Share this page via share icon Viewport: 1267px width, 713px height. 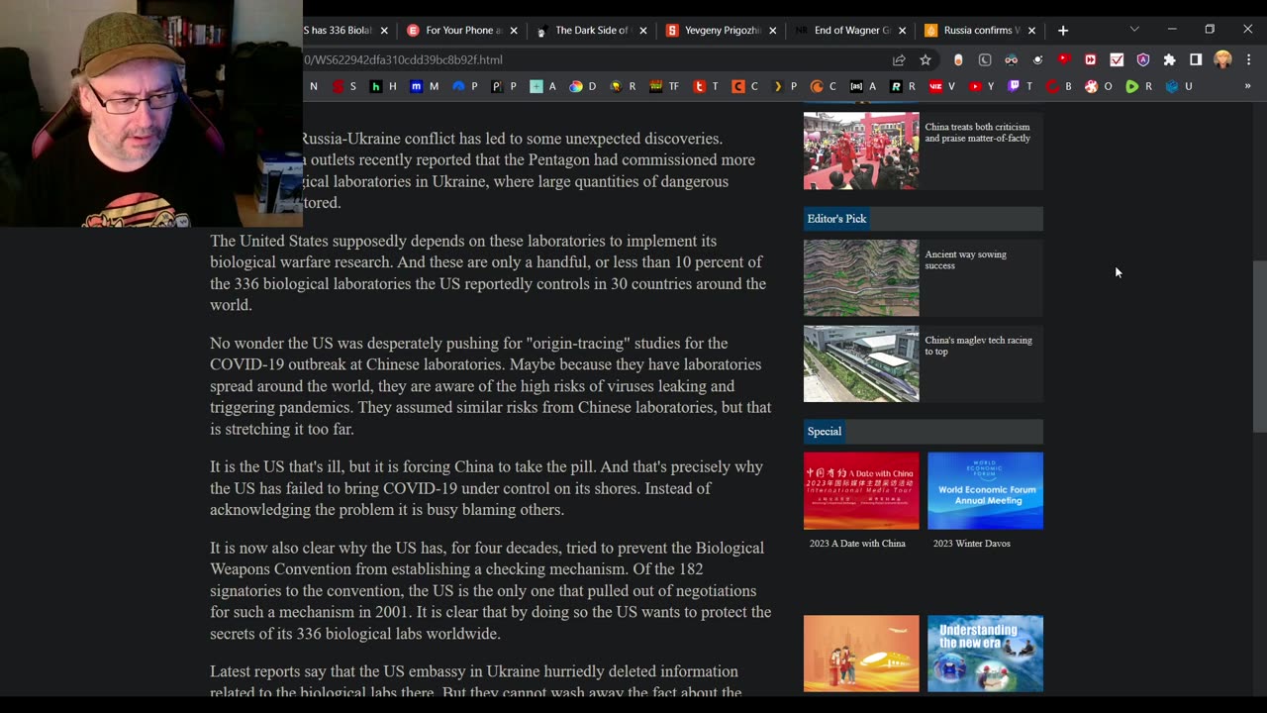(x=899, y=59)
